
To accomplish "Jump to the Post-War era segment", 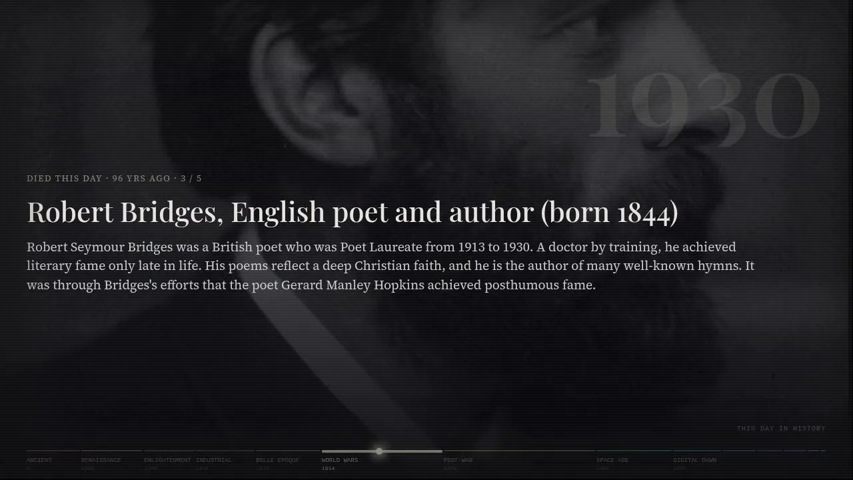I will tap(458, 460).
